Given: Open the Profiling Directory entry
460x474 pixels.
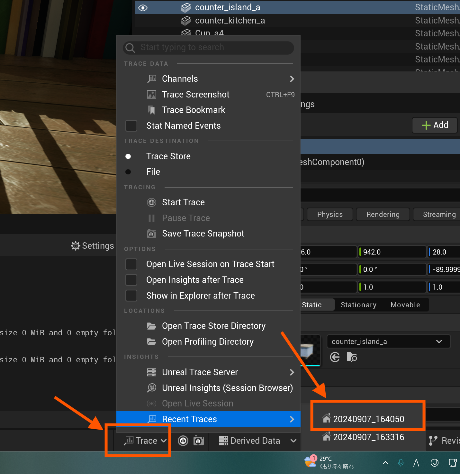Looking at the screenshot, I should tap(208, 342).
